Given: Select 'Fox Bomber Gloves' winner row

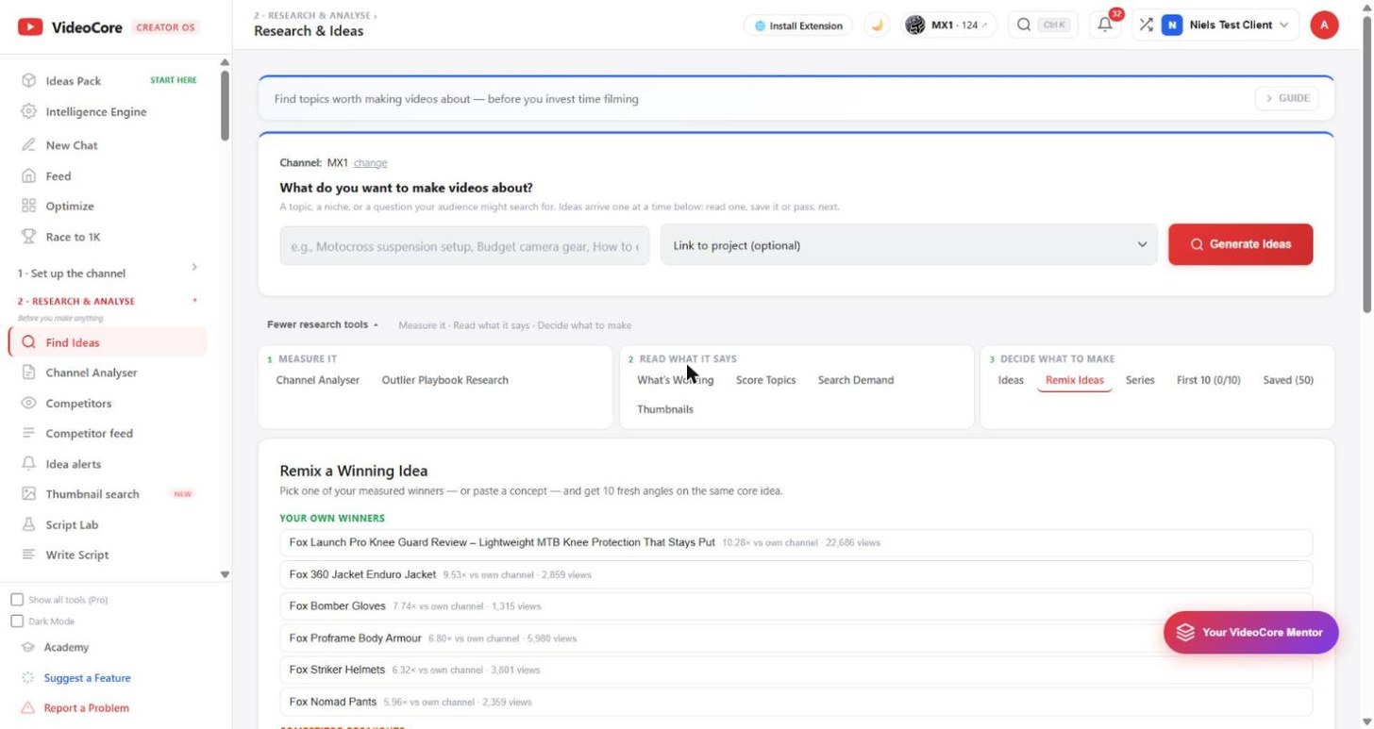Looking at the screenshot, I should [x=796, y=606].
